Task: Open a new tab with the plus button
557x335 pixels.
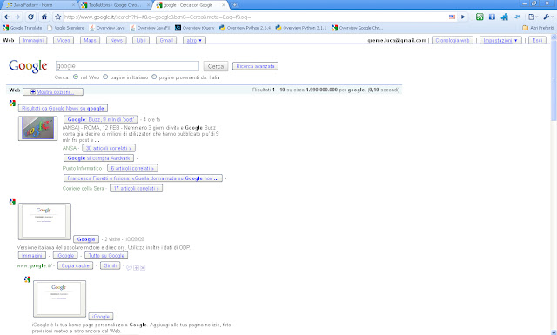Action: click(234, 5)
